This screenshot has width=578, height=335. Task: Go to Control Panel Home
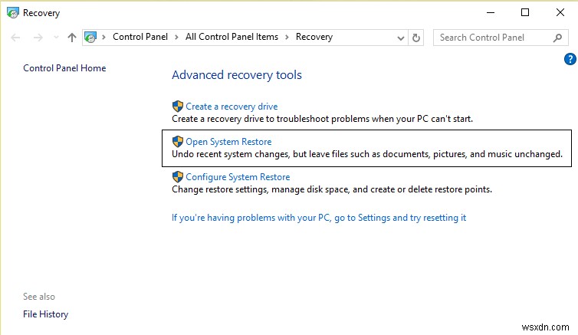click(64, 68)
